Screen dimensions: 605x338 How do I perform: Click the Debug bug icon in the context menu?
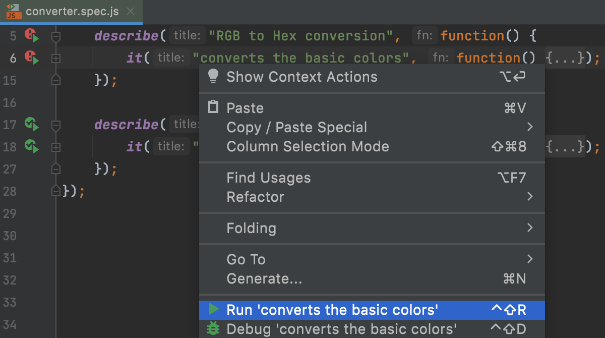214,328
